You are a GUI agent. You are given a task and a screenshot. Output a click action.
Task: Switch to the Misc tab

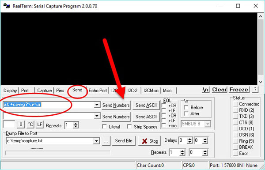click(167, 91)
